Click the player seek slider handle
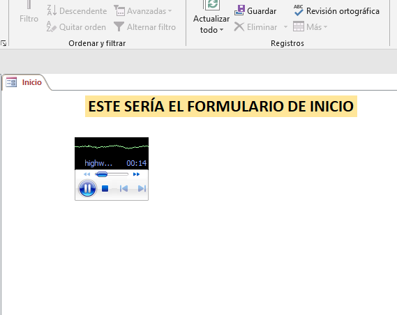The image size is (397, 315). [x=102, y=174]
